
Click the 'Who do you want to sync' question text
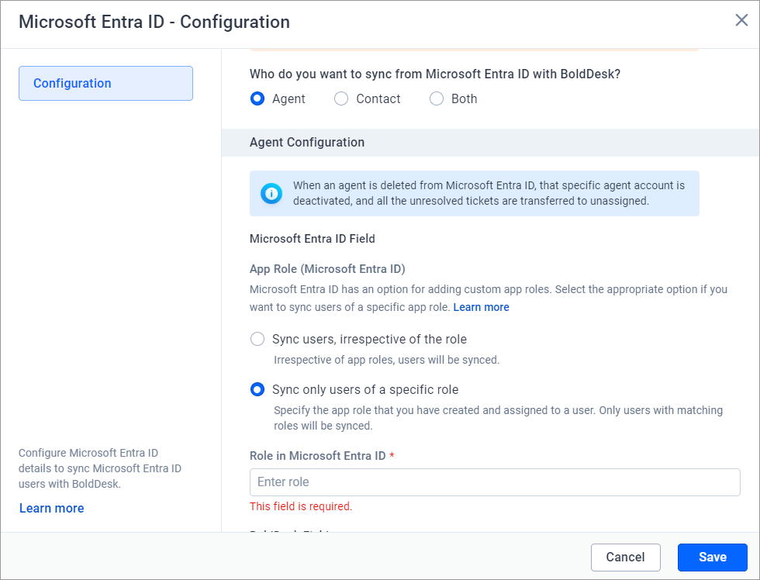[435, 74]
